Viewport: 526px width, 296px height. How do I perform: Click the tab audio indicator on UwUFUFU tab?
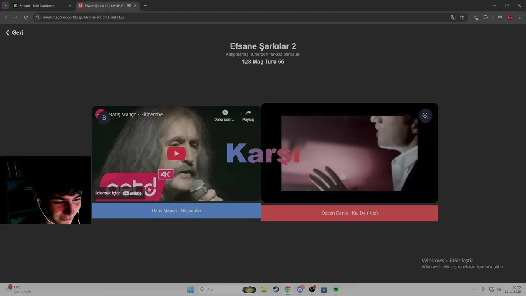[129, 6]
